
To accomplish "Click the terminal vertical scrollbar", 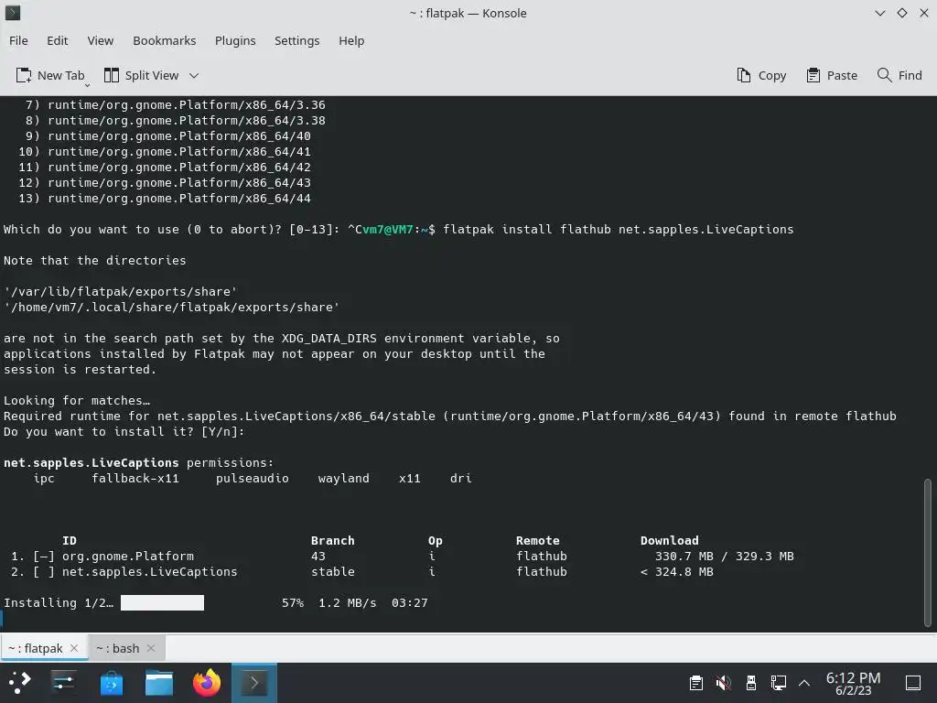I will point(928,552).
